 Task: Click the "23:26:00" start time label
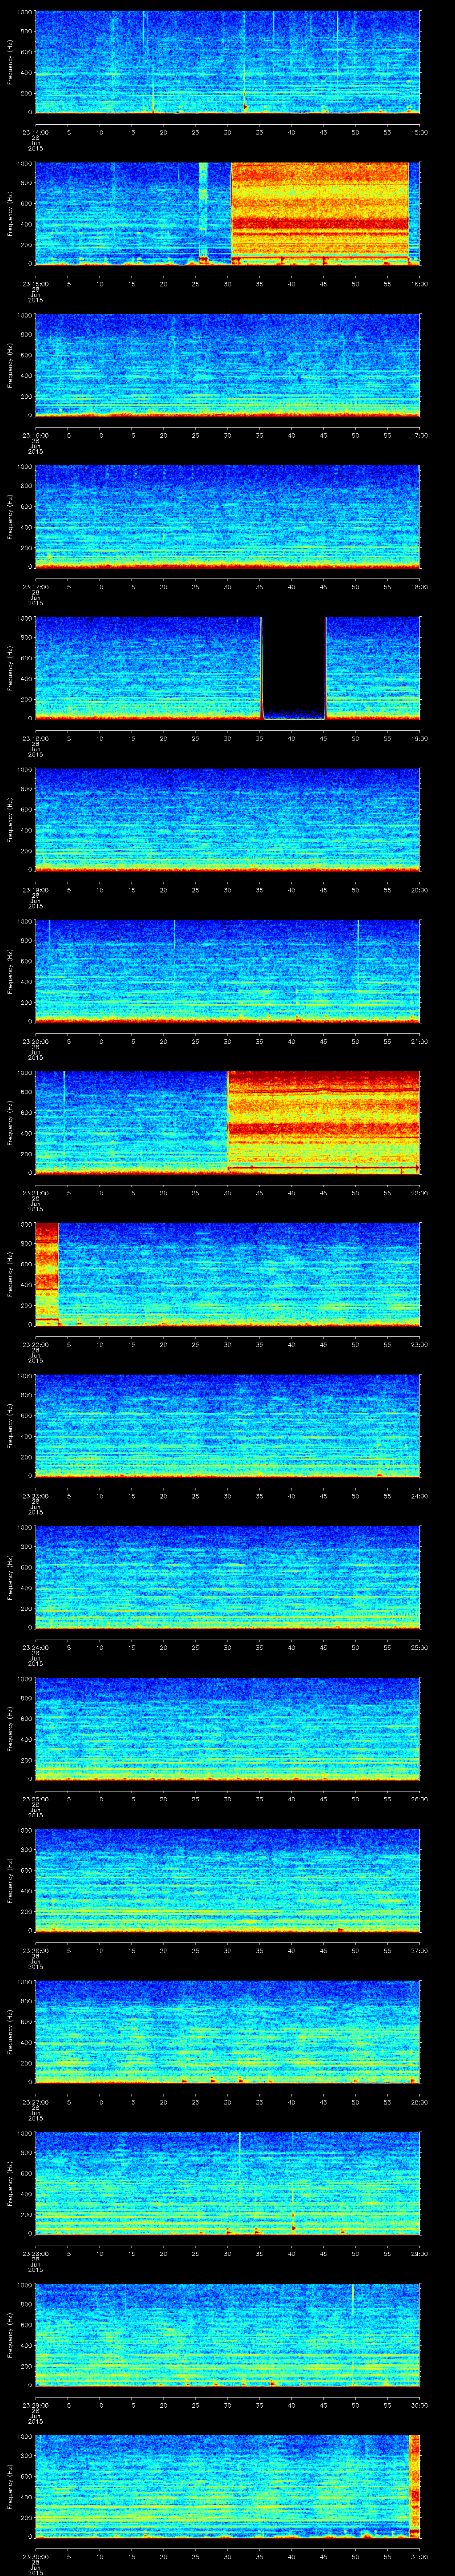coord(35,1951)
